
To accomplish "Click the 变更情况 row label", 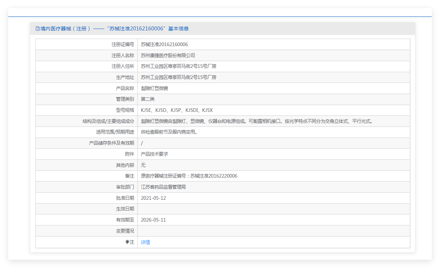I will [x=125, y=231].
